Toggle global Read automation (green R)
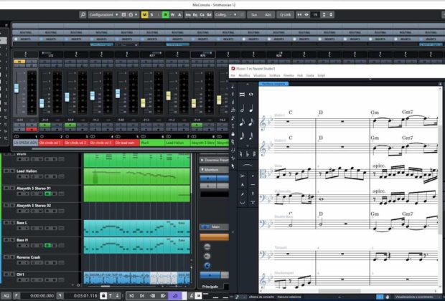 pos(166,15)
